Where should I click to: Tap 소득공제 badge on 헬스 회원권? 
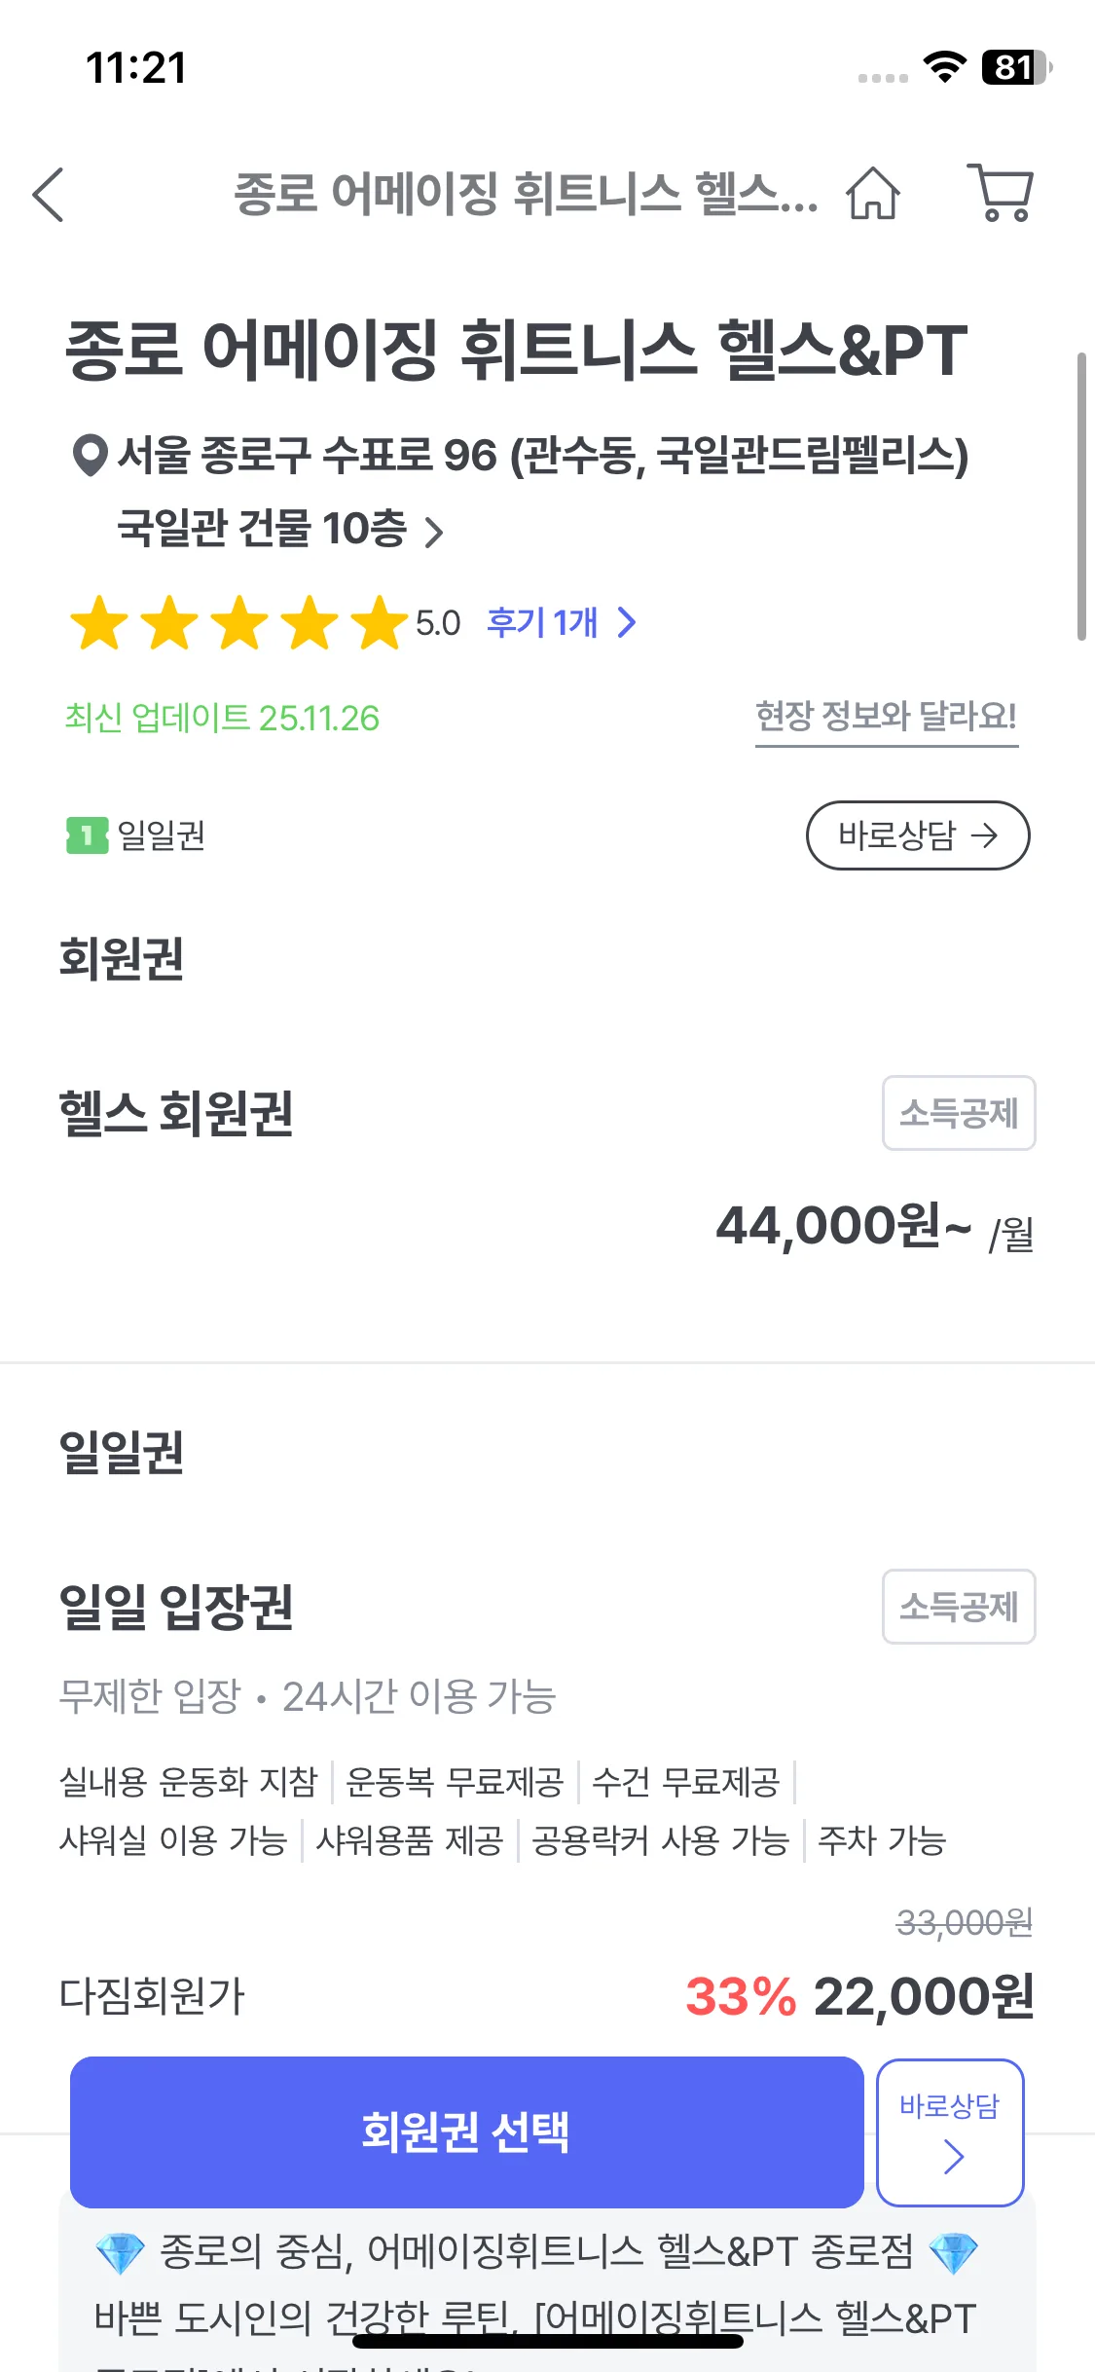[x=958, y=1113]
